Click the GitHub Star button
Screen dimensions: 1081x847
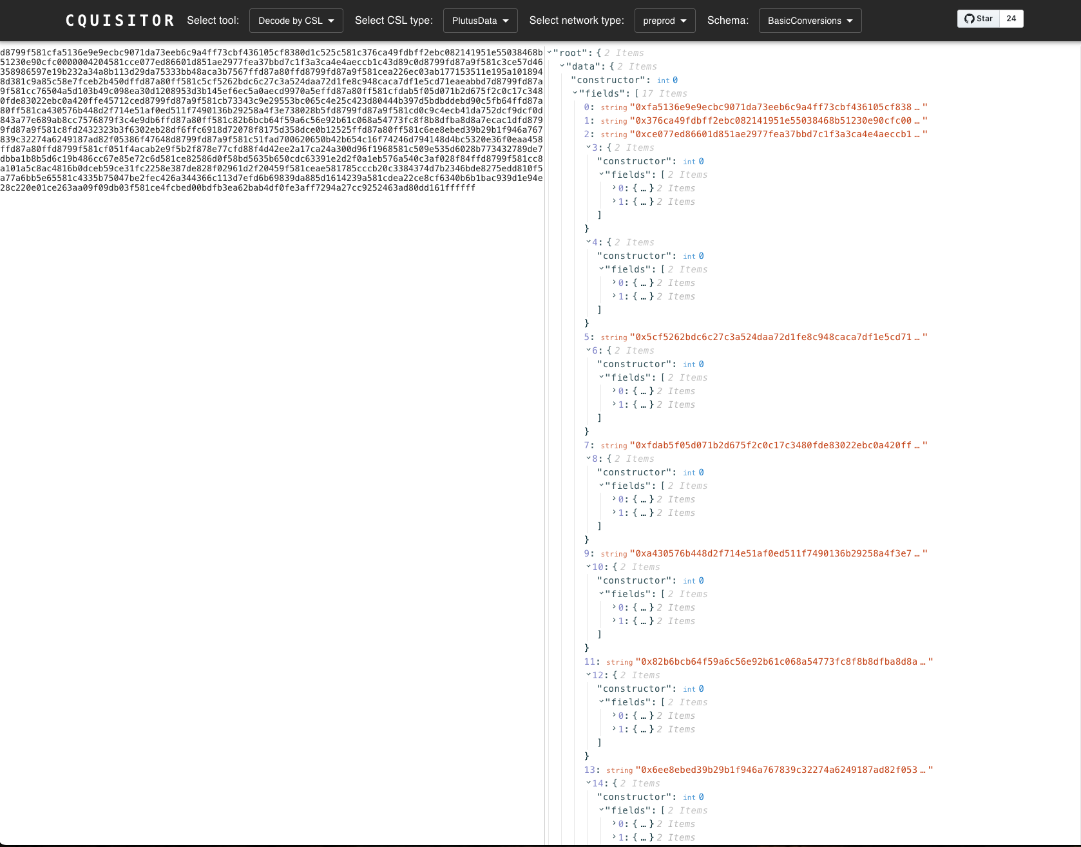tap(978, 19)
